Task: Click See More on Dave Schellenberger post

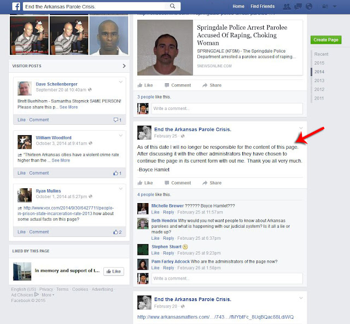Action: (68, 107)
